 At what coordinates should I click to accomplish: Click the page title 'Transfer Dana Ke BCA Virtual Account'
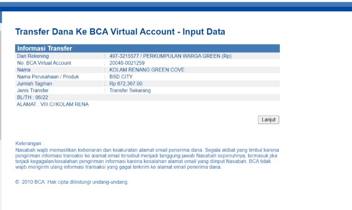tap(120, 32)
